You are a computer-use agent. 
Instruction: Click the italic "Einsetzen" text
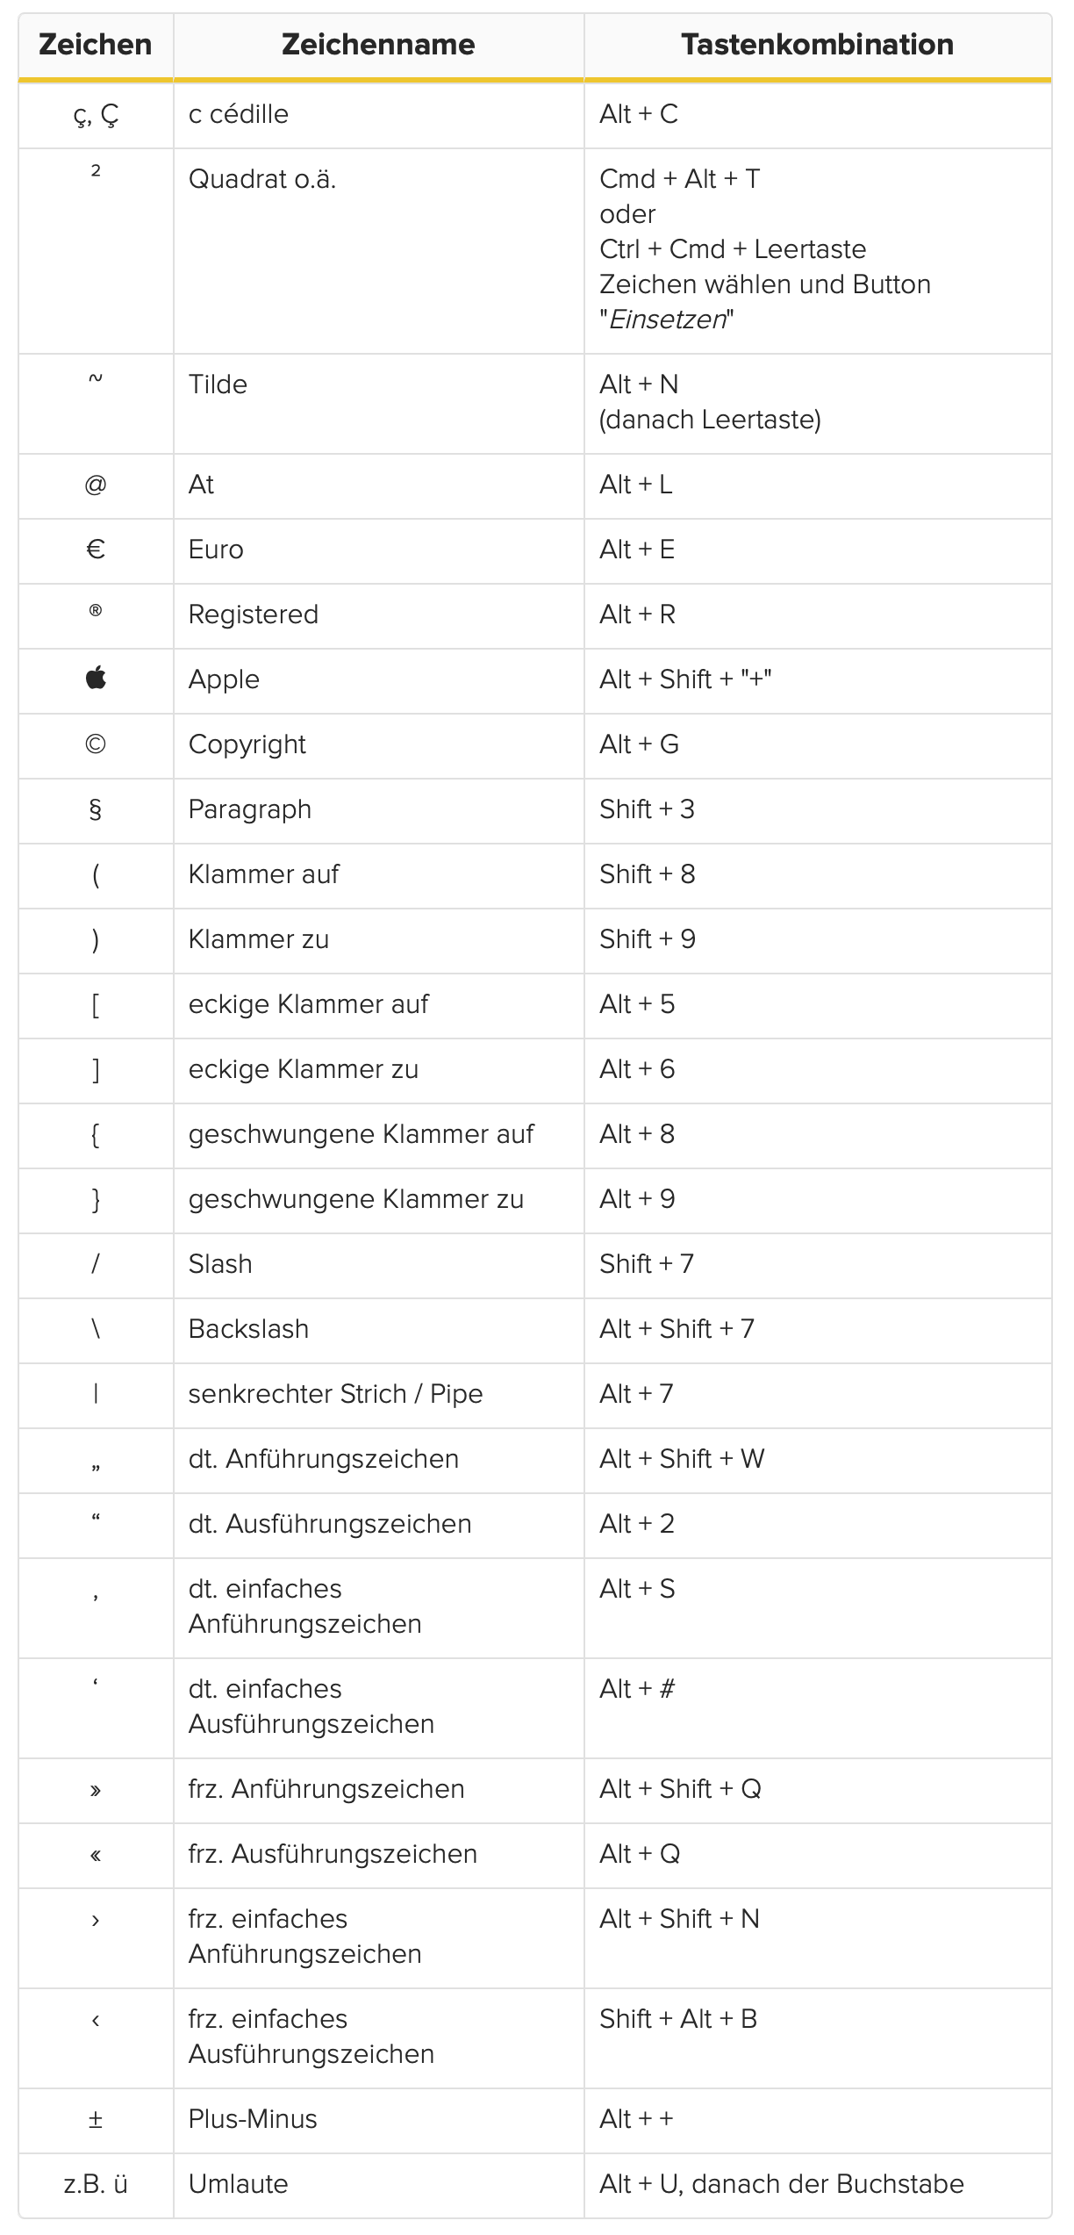[x=668, y=320]
